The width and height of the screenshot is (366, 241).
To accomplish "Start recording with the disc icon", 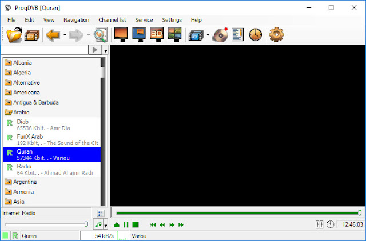I will click(220, 35).
